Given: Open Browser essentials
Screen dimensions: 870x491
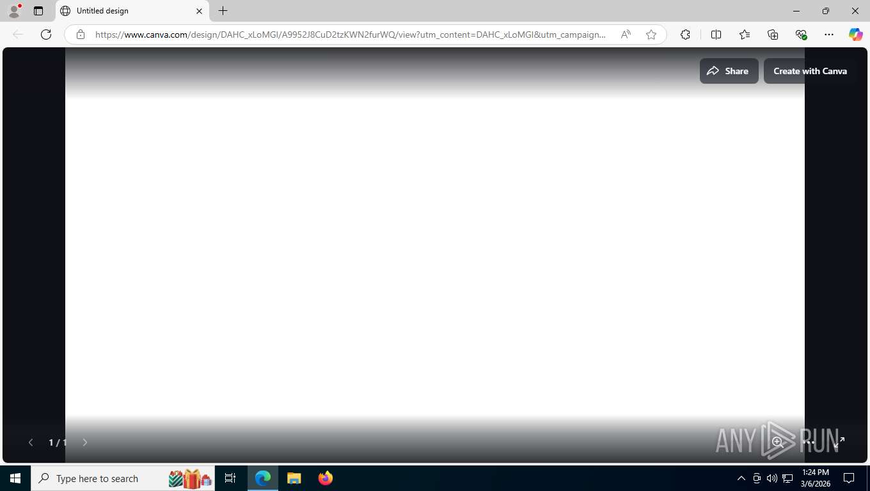Looking at the screenshot, I should point(801,35).
